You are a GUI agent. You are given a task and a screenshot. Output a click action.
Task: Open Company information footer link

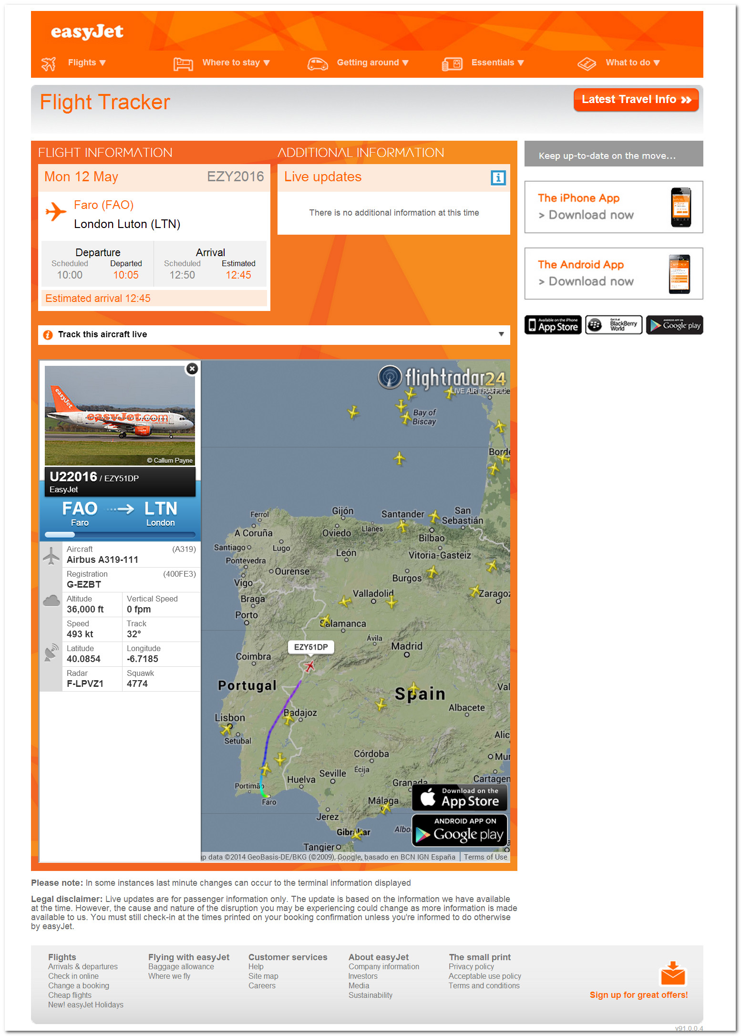384,966
